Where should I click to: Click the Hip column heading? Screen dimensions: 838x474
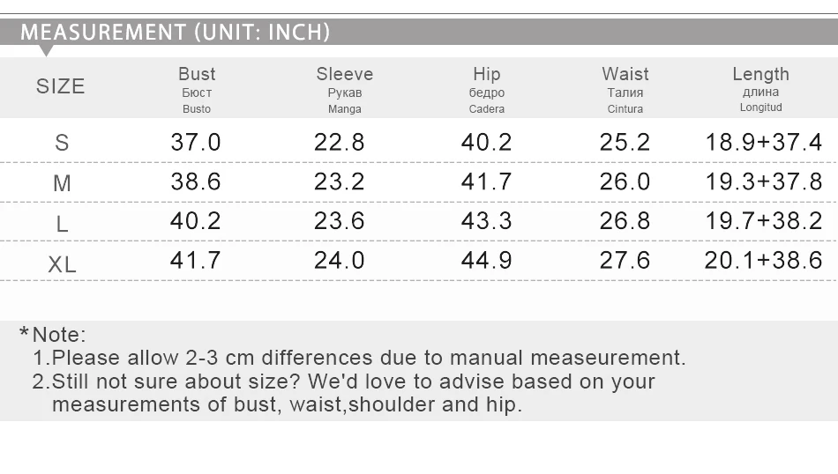pyautogui.click(x=487, y=74)
